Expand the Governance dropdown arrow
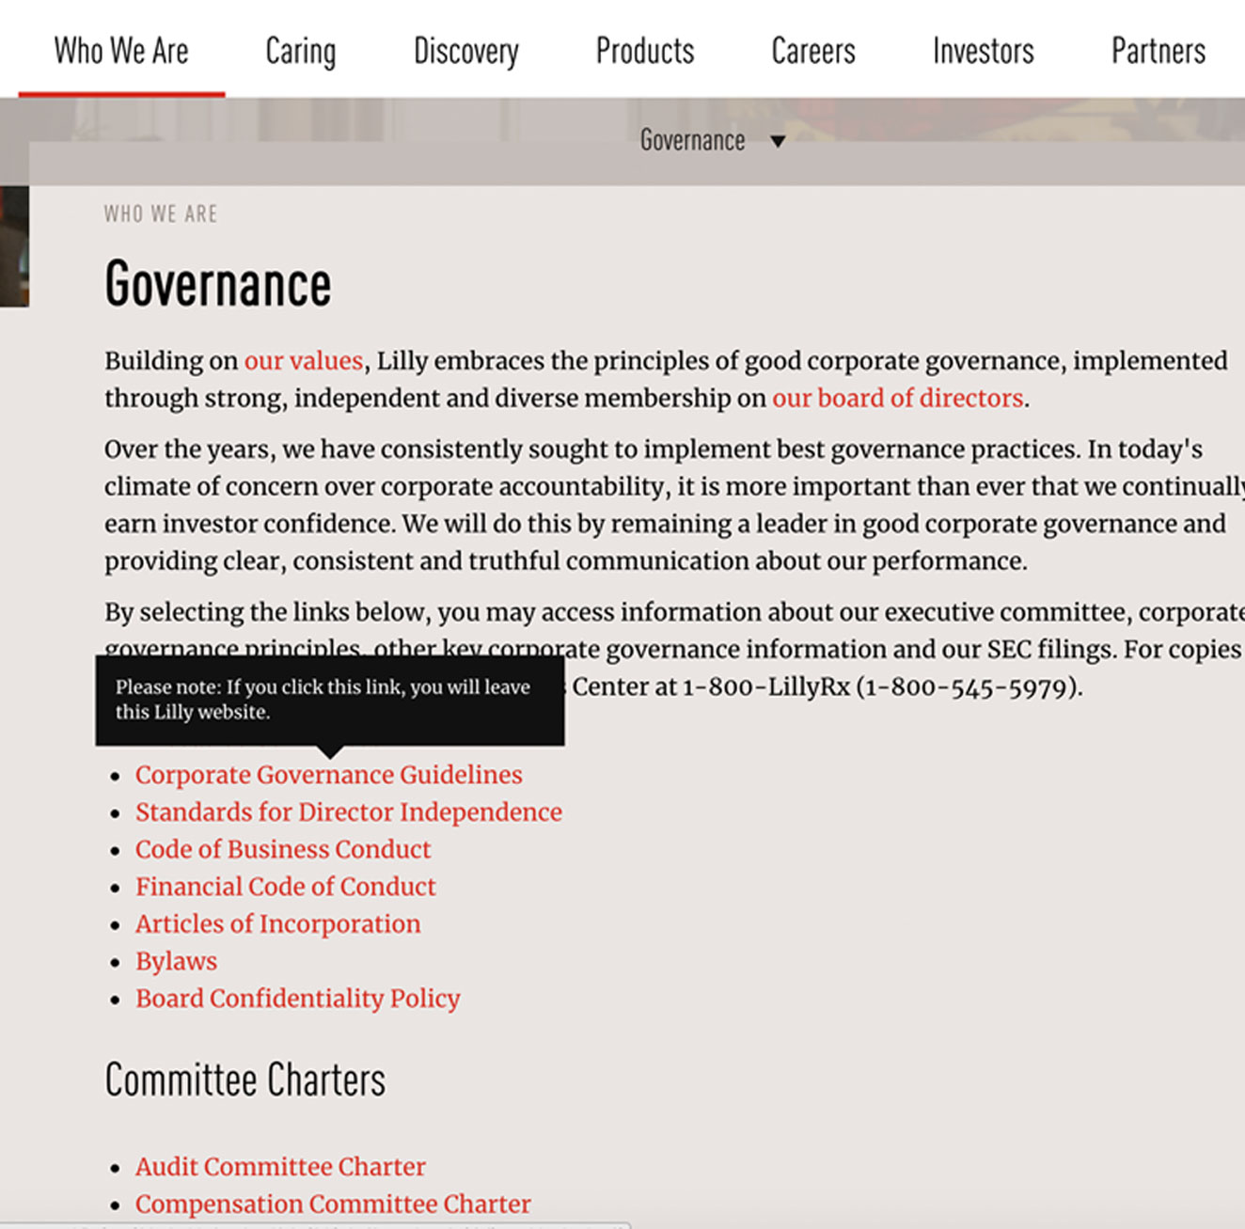1245x1229 pixels. (x=778, y=141)
